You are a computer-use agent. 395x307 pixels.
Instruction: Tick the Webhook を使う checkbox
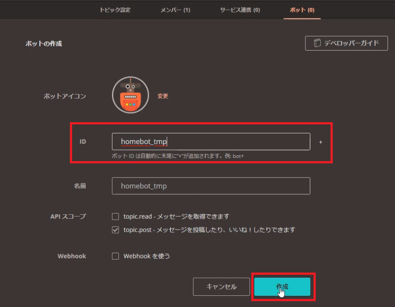click(x=116, y=256)
